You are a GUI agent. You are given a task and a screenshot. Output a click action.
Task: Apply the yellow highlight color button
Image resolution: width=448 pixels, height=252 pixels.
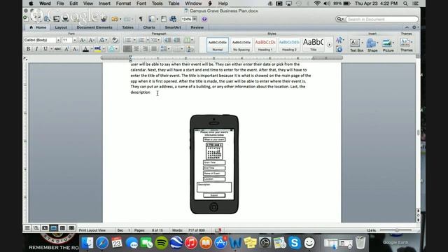pyautogui.click(x=97, y=49)
